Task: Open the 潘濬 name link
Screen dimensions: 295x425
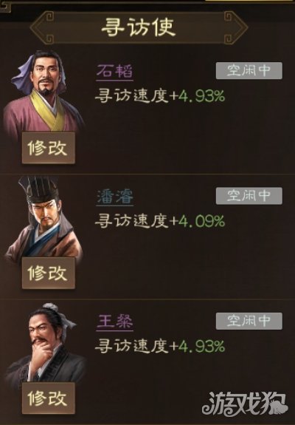Action: pos(114,197)
